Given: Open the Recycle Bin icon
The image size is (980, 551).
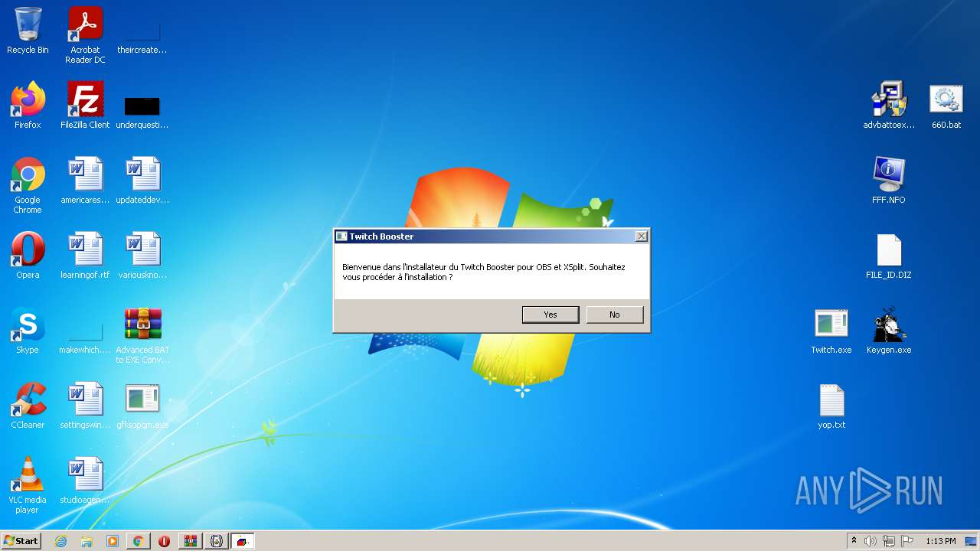Looking at the screenshot, I should point(28,31).
